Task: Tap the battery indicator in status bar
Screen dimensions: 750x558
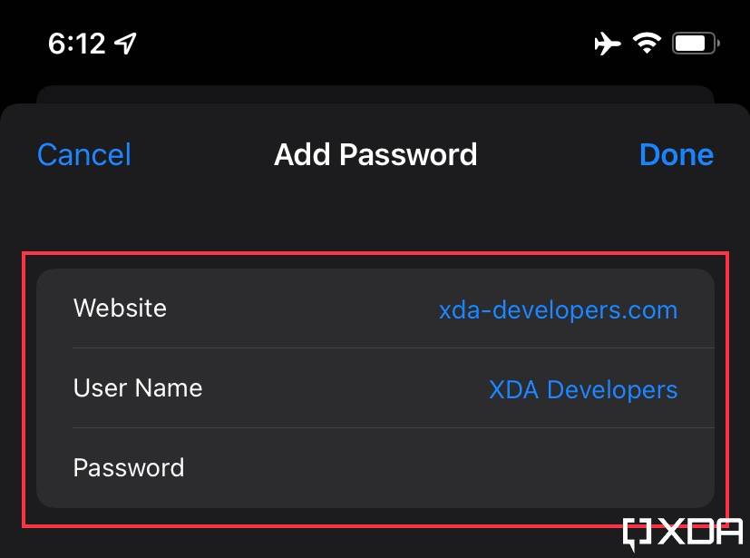Action: click(x=694, y=41)
